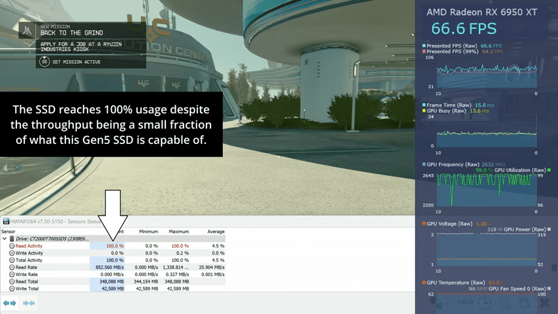Click the drive icon beside CT2000T700SSD5
Image resolution: width=558 pixels, height=314 pixels.
pyautogui.click(x=12, y=239)
